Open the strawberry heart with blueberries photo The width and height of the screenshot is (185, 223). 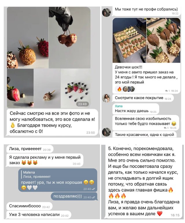76,88
